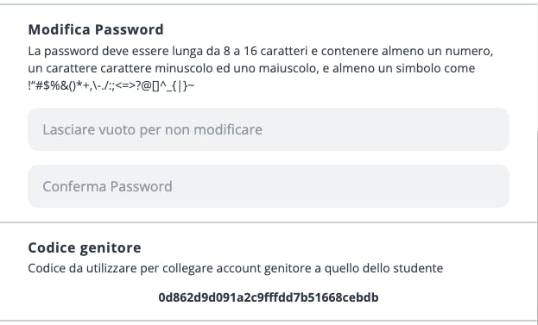Click the 'minuscolo ed uno maiuscolo' rule text
Screen dimensions: 538x325
tap(236, 68)
